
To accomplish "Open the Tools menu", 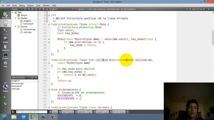I will [38, 5].
